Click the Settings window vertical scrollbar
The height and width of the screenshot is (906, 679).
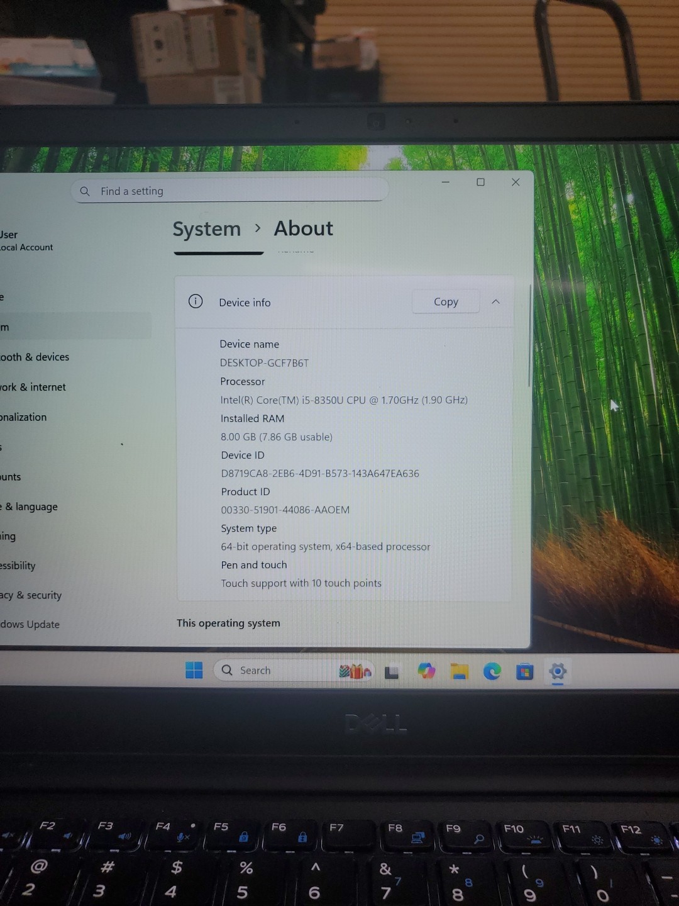tap(529, 337)
